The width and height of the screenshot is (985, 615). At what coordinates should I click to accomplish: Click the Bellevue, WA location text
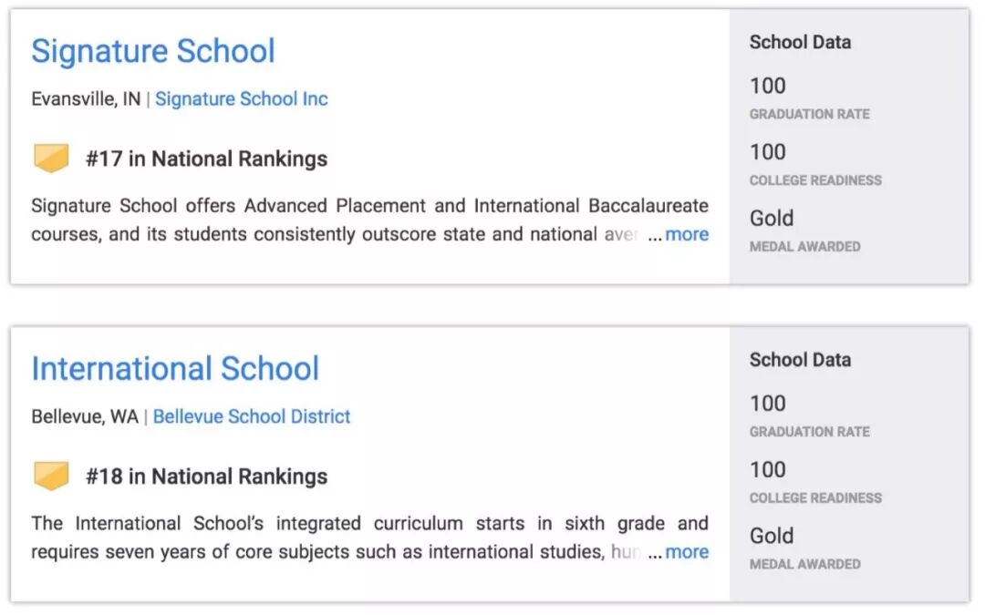[x=85, y=416]
